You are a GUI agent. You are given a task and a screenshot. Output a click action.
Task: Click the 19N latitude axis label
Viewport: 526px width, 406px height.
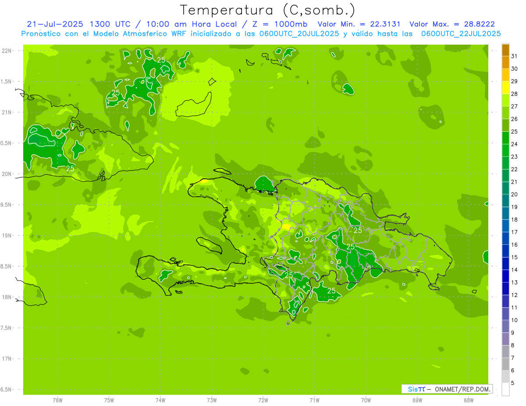[x=7, y=236]
